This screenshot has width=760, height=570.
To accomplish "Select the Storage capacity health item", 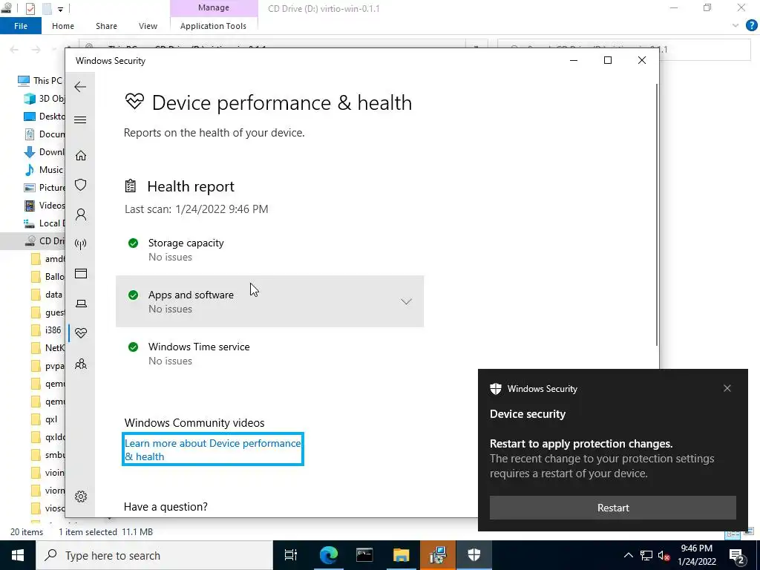I will point(269,249).
